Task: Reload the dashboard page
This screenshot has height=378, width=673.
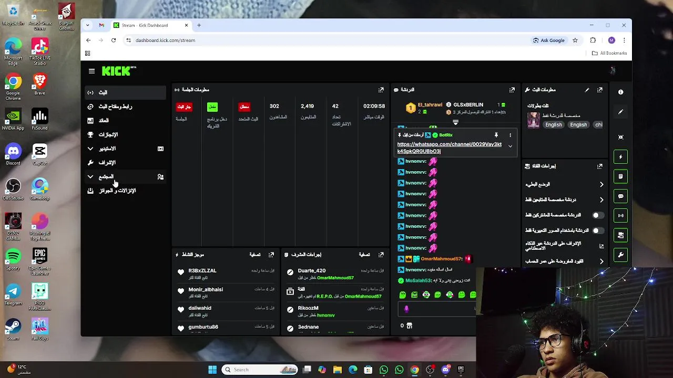Action: click(114, 40)
